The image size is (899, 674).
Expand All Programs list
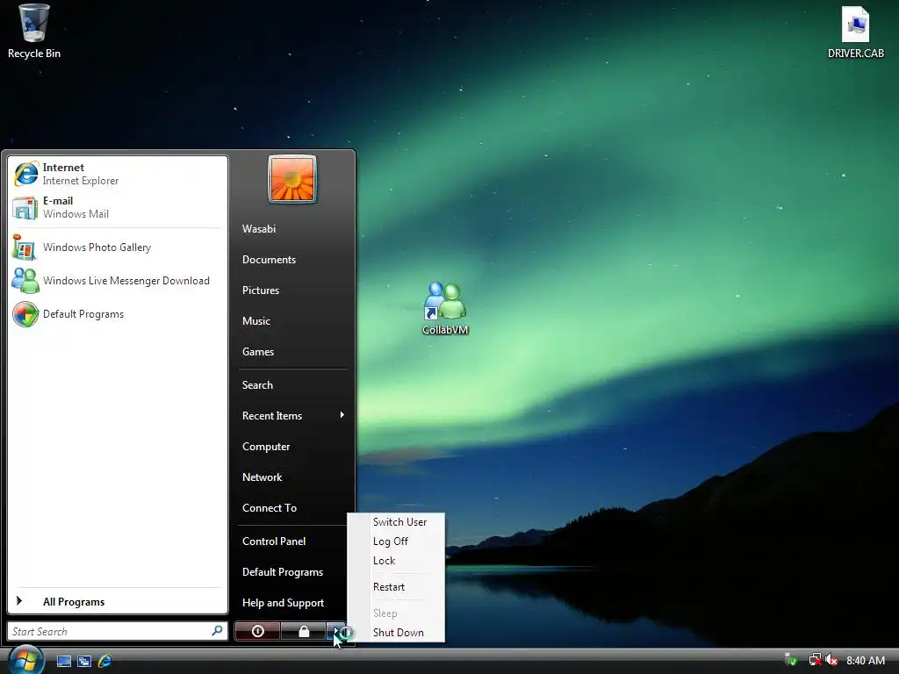[118, 602]
